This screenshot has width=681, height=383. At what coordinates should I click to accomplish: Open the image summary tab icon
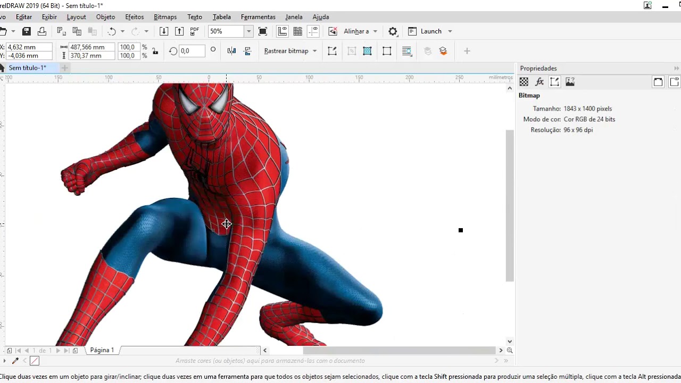tap(570, 82)
